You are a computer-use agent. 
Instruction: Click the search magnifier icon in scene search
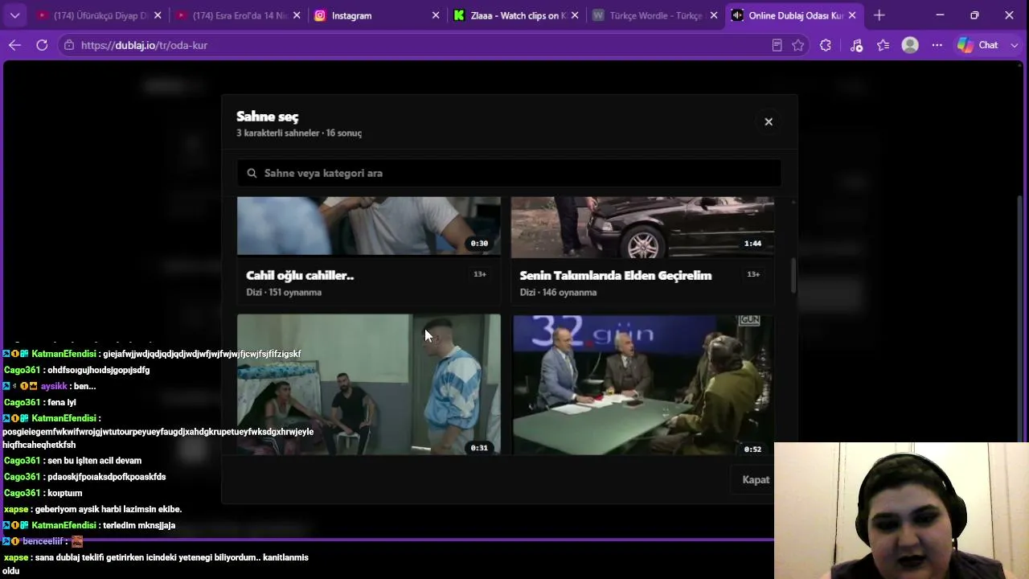(252, 173)
